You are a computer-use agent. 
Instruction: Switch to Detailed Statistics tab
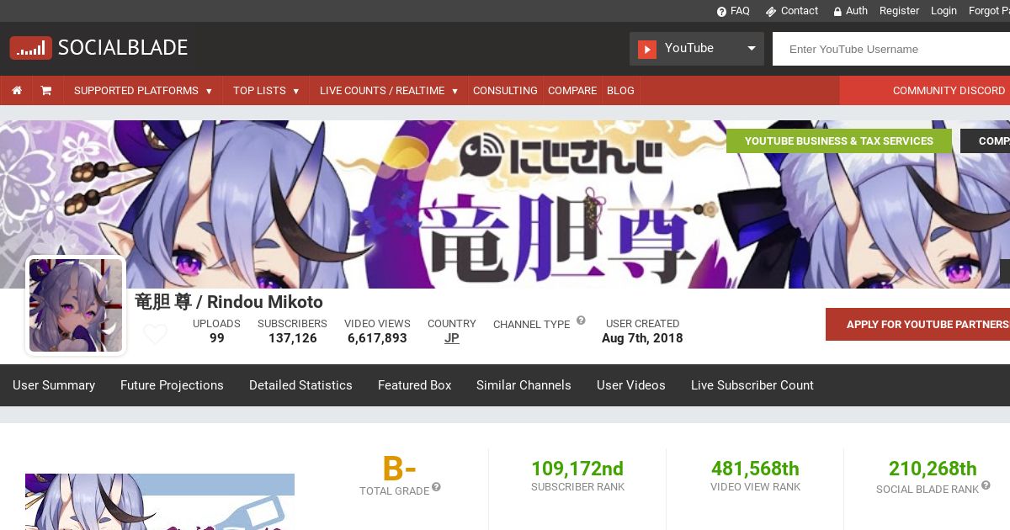click(x=300, y=385)
